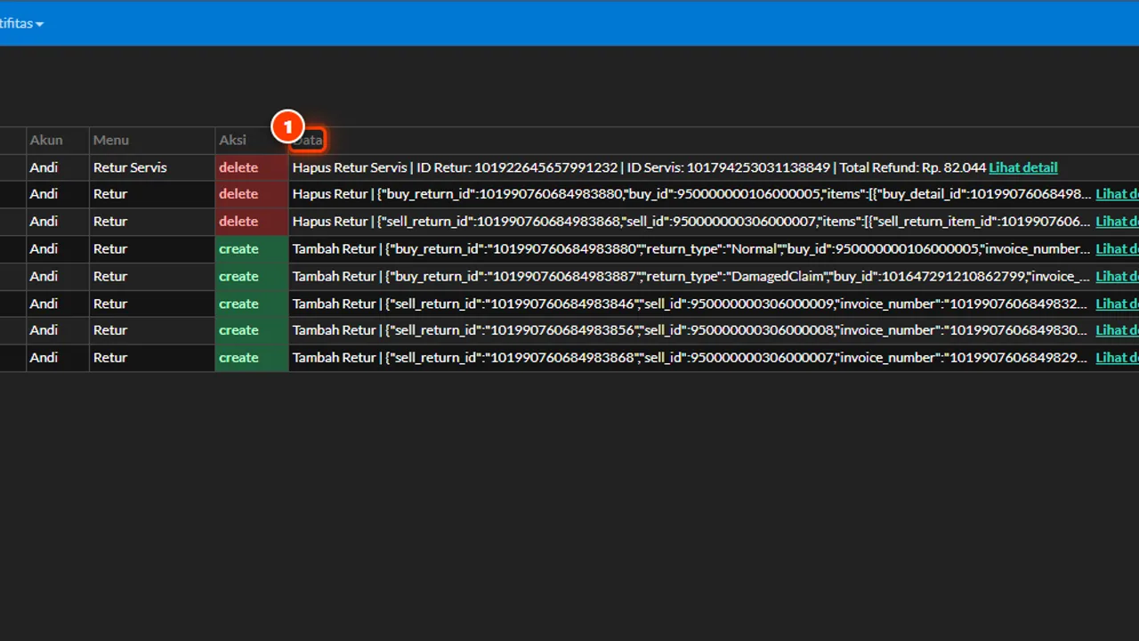
Task: Click data text 'Tambah Retur' with sell_return_id 101990760684983856
Action: 691,330
